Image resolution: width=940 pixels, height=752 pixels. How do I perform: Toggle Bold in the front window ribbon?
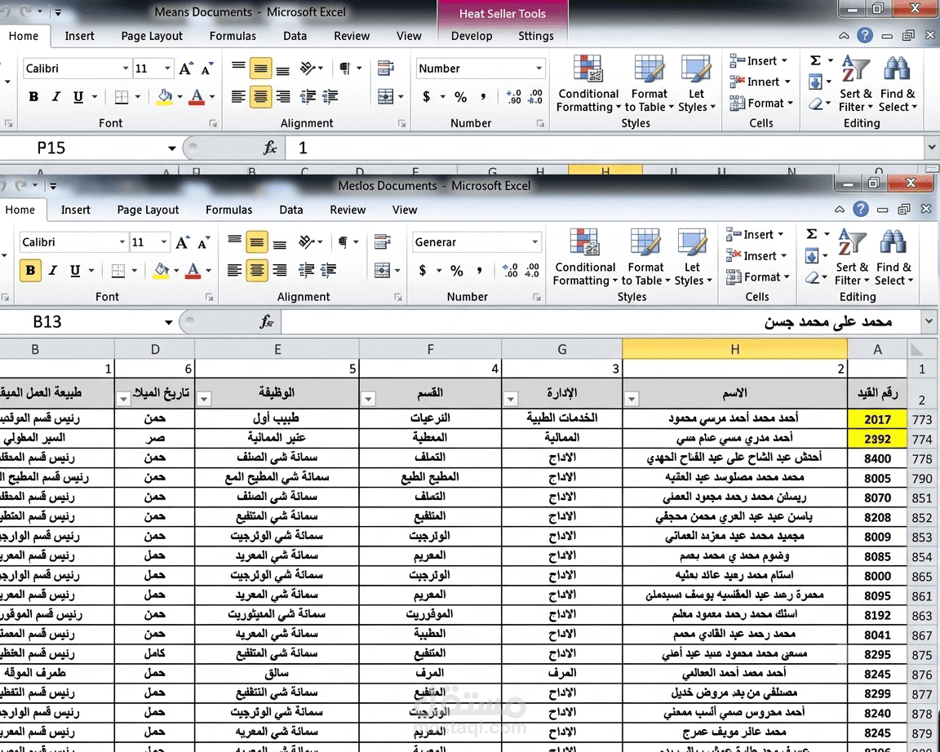click(x=30, y=270)
